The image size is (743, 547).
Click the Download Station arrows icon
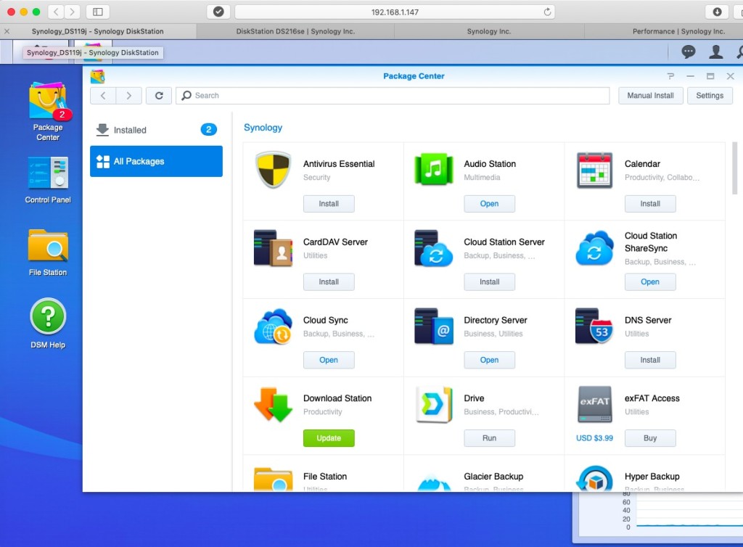273,405
